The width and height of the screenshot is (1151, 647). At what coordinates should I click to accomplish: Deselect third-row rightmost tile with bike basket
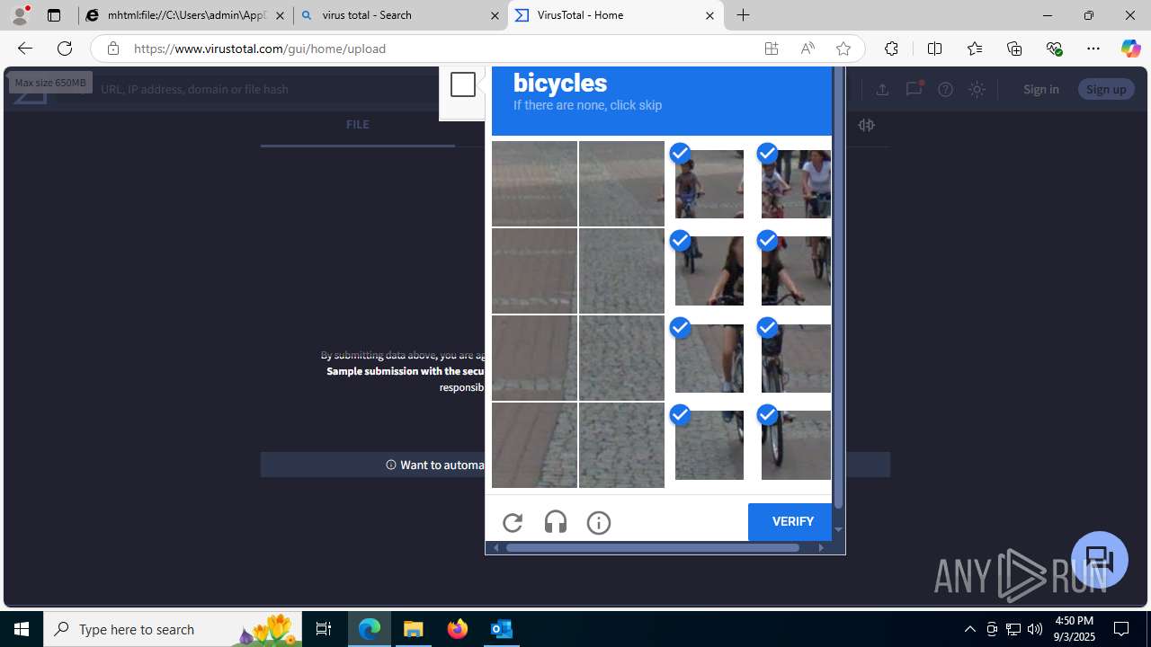(796, 358)
